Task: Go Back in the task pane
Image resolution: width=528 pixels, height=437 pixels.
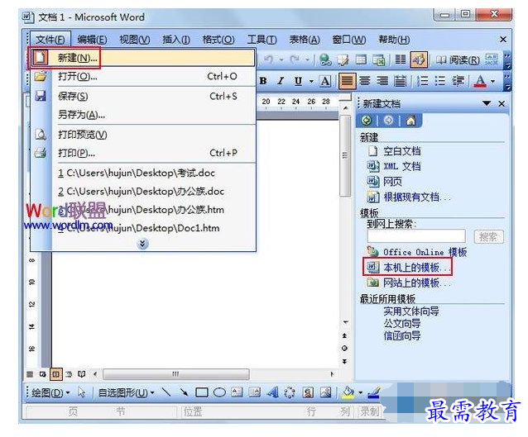Action: pos(367,121)
